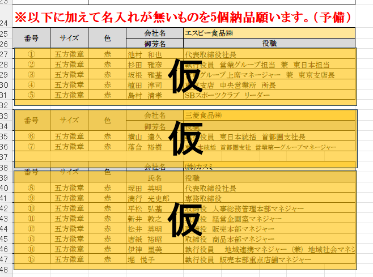Screen dimensions: 373x277
Task: Select number cell ① in row 27
Action: tap(31, 54)
